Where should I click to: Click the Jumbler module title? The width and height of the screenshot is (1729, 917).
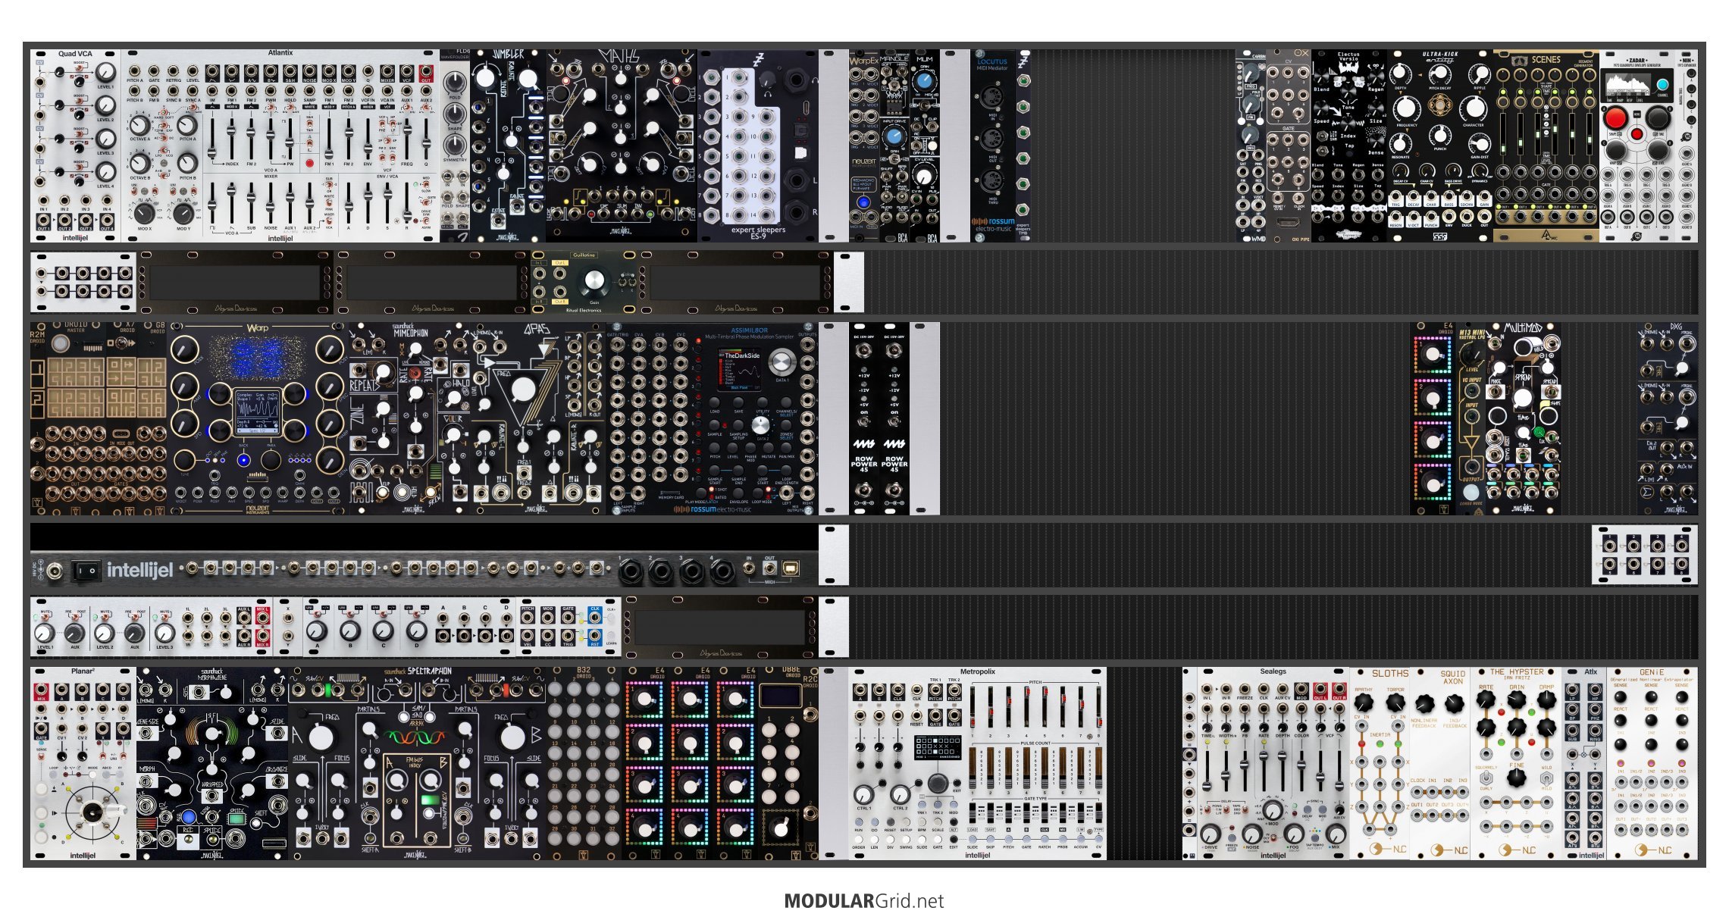point(508,55)
